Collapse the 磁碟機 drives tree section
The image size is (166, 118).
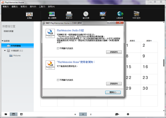[x=2, y=41]
